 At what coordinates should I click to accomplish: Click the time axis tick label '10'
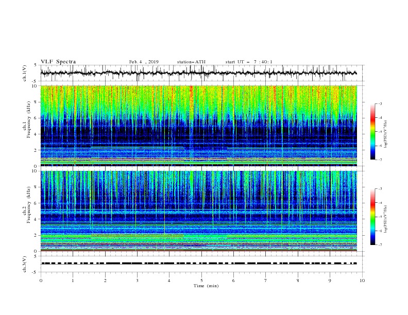coord(362,281)
